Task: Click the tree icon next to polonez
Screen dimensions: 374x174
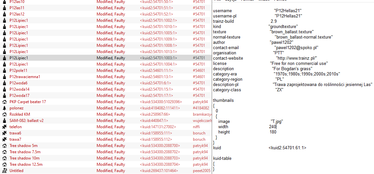Action: [4, 108]
